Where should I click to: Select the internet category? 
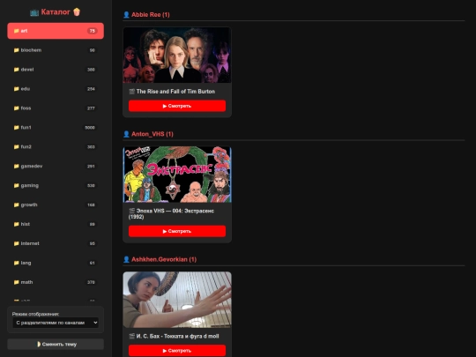coord(56,243)
